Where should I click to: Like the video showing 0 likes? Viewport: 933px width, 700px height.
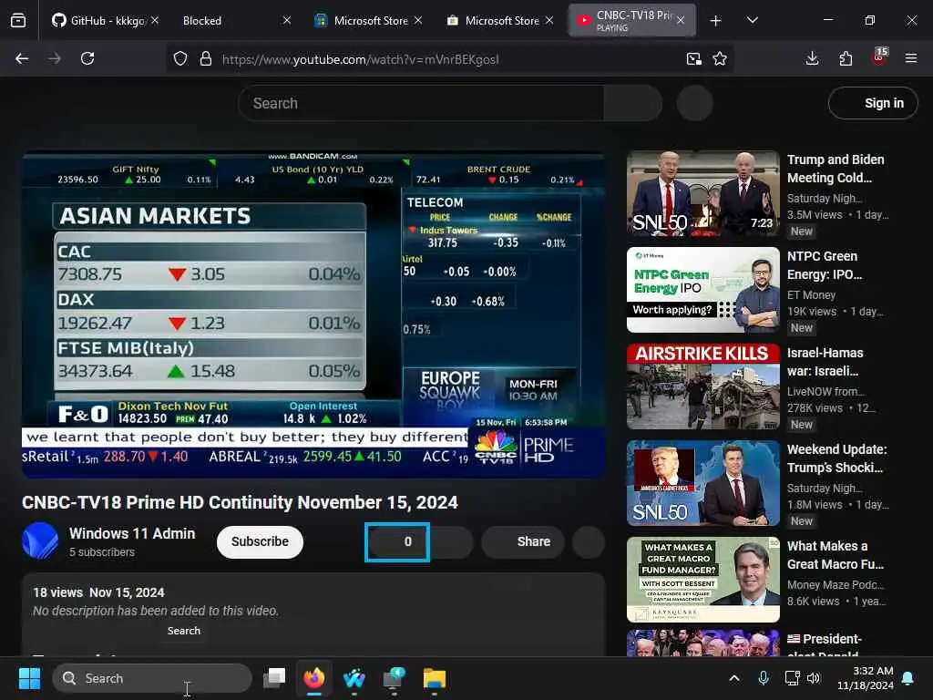tap(397, 541)
